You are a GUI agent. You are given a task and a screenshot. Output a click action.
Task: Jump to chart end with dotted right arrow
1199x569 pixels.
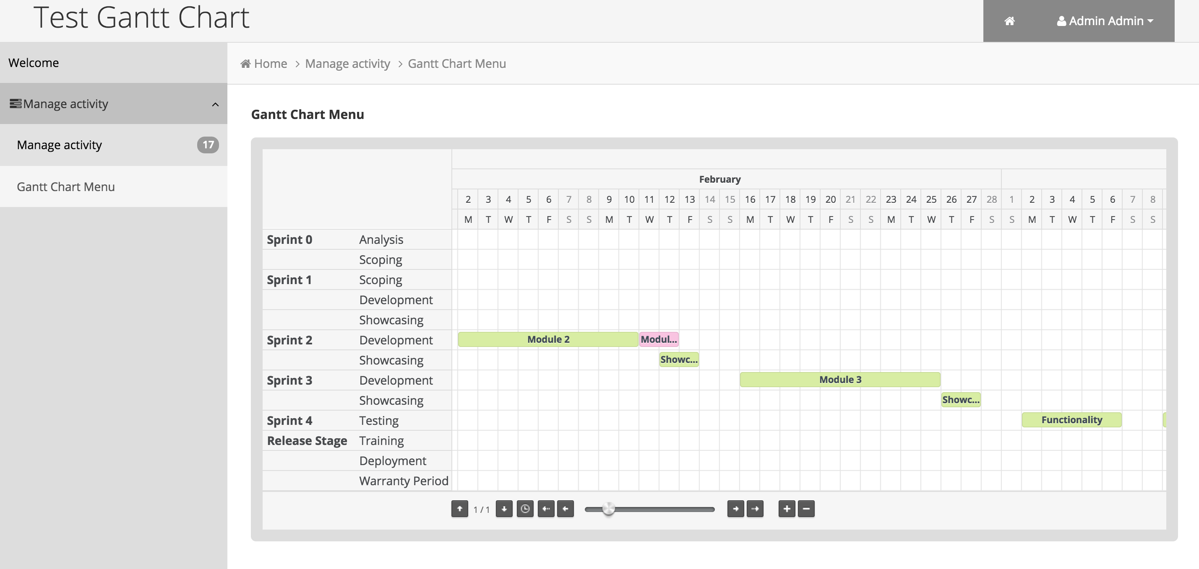755,509
